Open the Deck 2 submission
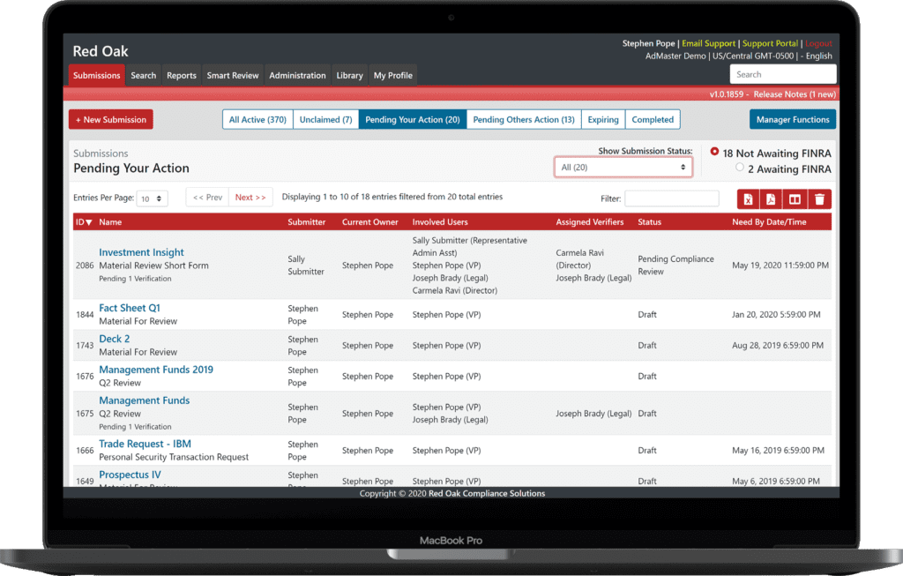Image resolution: width=903 pixels, height=576 pixels. click(114, 340)
